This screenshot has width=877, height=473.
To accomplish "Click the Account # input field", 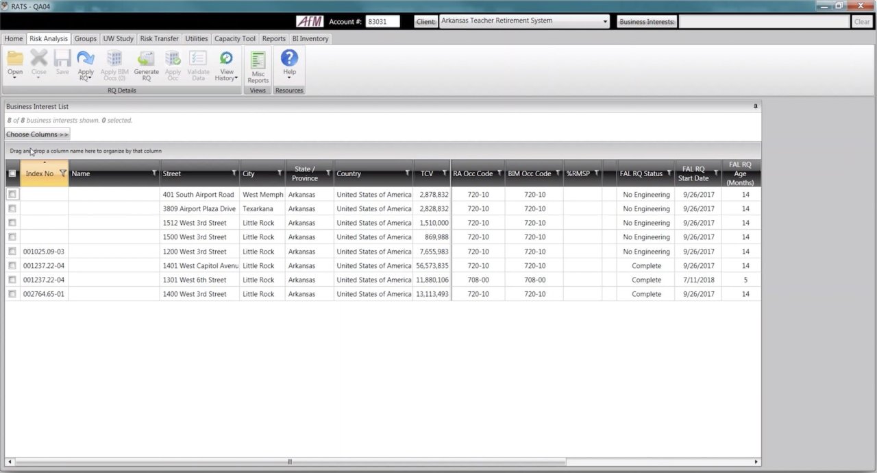I will 382,22.
